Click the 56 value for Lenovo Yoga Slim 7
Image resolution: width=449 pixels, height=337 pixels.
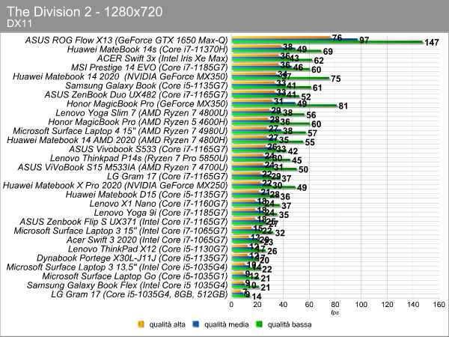(311, 115)
